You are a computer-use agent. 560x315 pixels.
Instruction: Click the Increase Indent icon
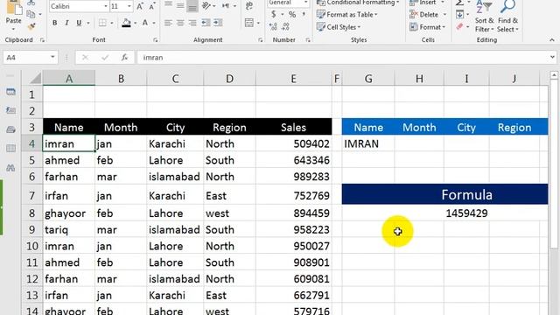(218, 23)
